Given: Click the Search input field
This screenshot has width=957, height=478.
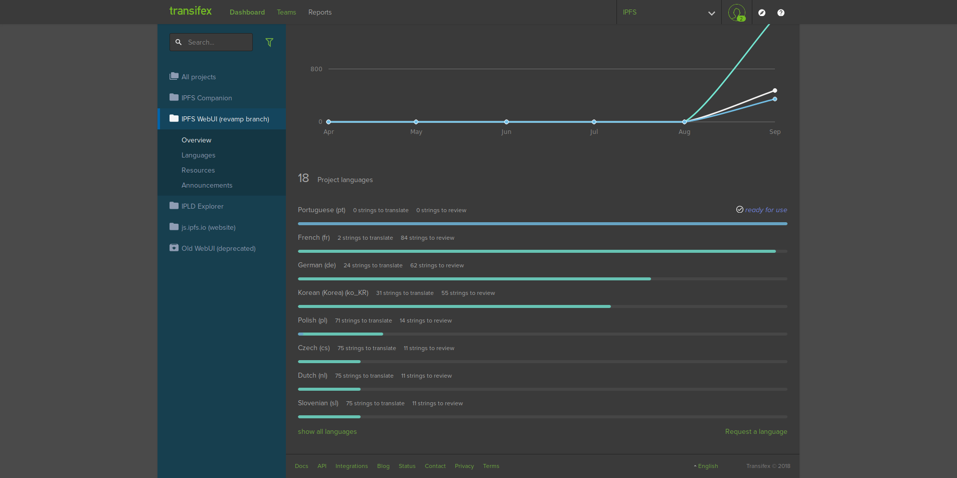Looking at the screenshot, I should point(211,42).
